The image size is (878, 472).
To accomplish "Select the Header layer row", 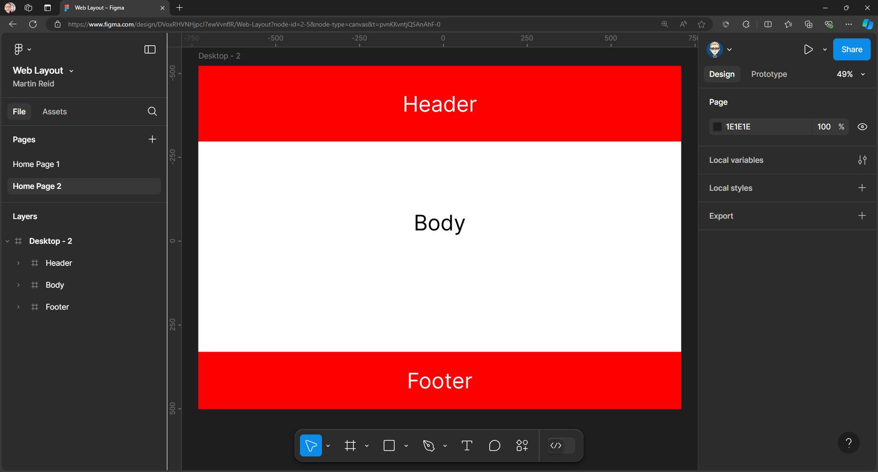I will pos(84,263).
